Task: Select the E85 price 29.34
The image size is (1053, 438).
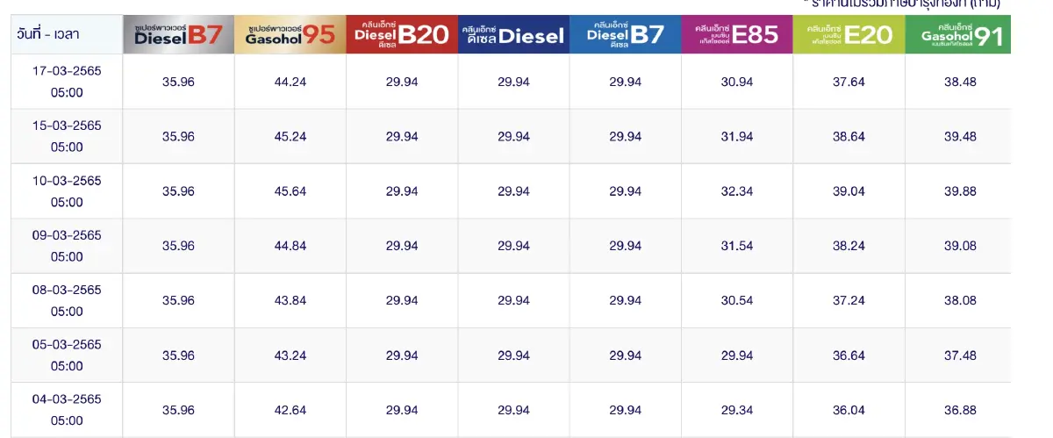Action: coord(737,410)
